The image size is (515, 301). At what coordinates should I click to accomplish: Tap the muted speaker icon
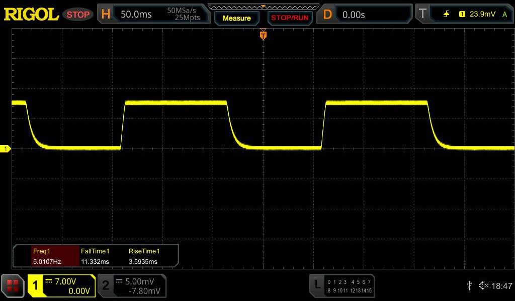tap(483, 286)
